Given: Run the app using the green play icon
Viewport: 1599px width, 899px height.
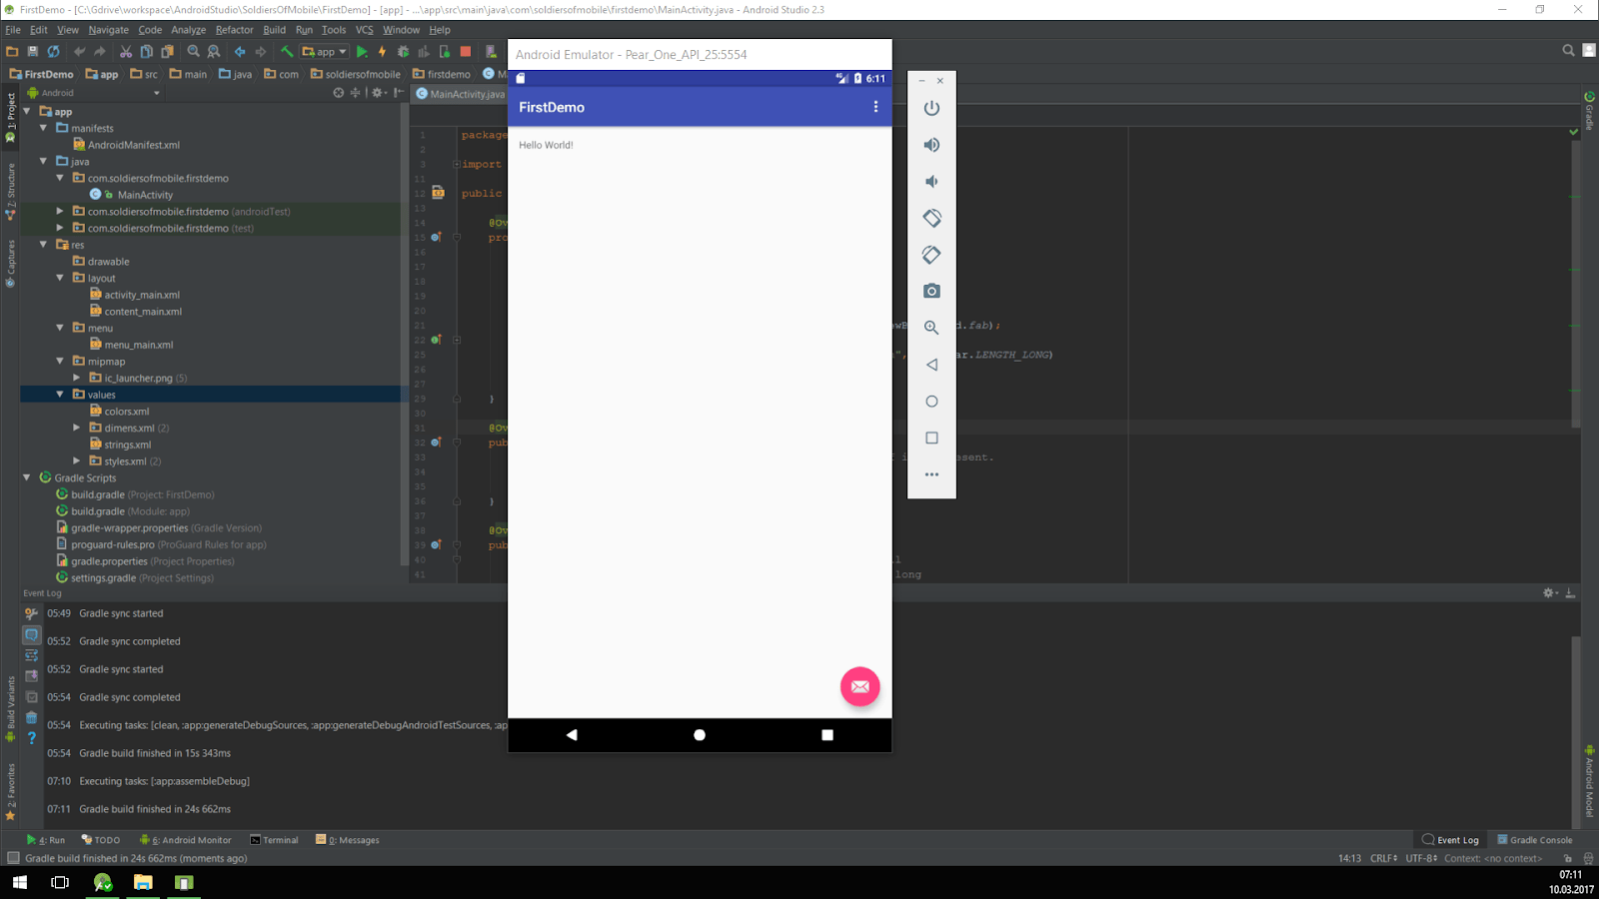Looking at the screenshot, I should (x=361, y=51).
